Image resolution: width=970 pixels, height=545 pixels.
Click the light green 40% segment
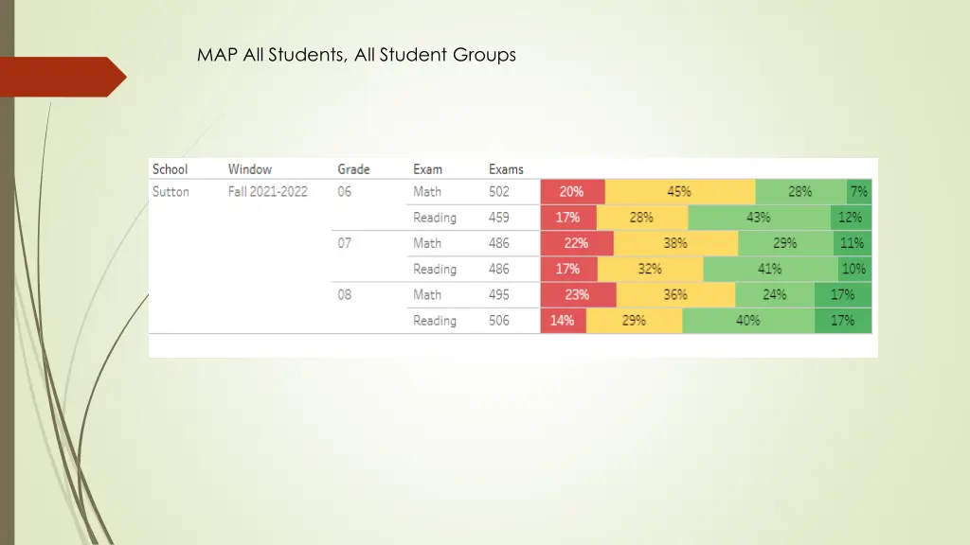click(x=748, y=321)
